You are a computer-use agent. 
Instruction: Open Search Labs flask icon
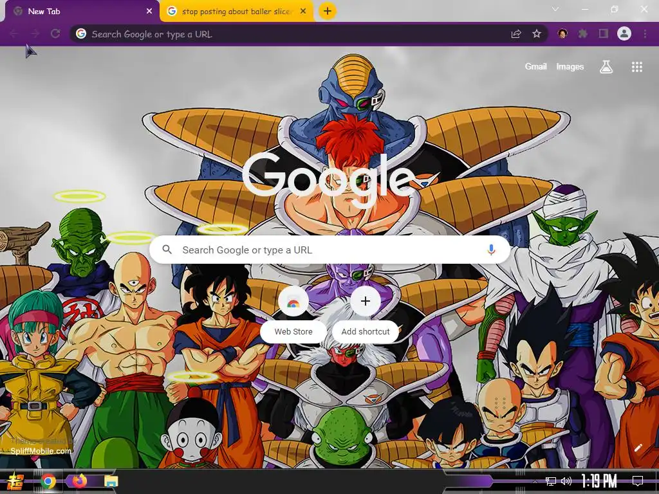point(606,66)
